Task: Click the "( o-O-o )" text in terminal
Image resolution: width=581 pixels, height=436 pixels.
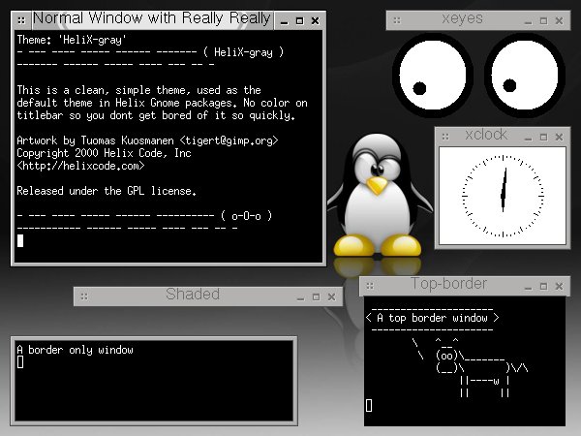Action: click(246, 216)
